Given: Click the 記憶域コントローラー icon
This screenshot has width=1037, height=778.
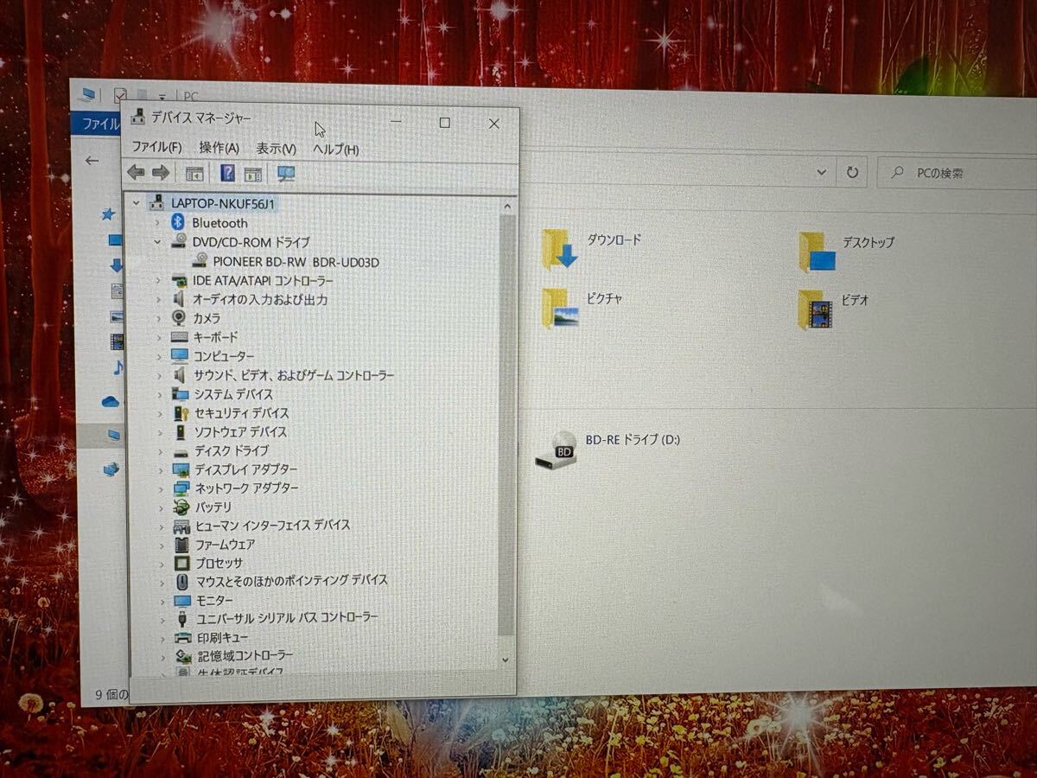Looking at the screenshot, I should (x=183, y=656).
